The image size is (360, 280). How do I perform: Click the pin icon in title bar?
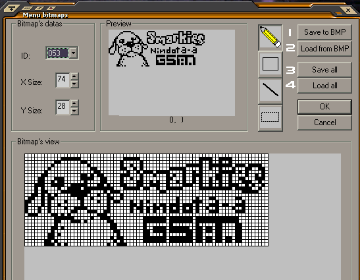11,9
